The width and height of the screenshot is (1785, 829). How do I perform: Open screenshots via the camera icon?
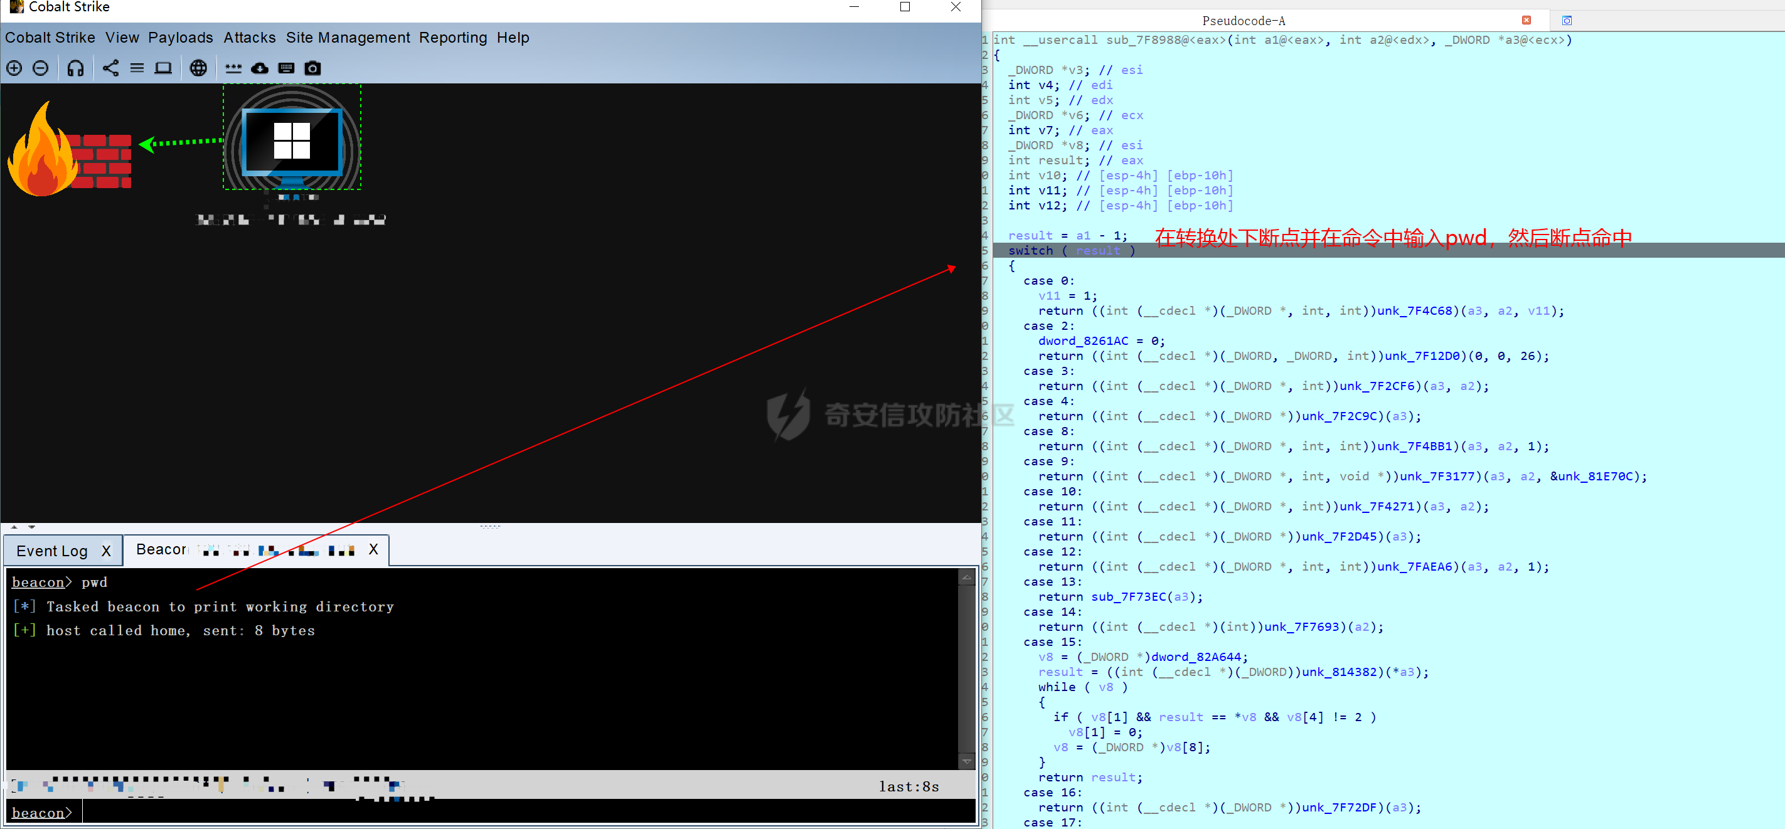[x=313, y=68]
